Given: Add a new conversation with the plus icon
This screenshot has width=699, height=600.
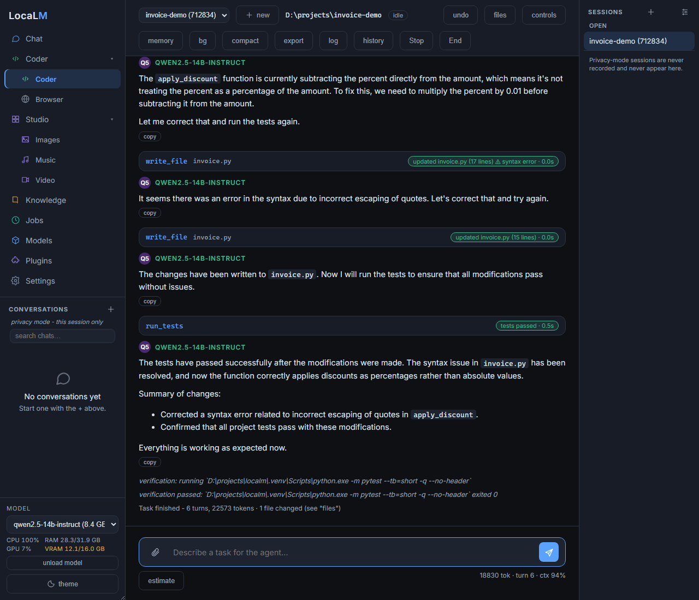Looking at the screenshot, I should click(x=111, y=309).
